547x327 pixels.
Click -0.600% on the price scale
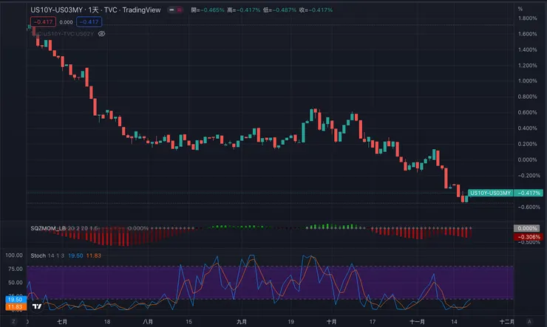(x=529, y=207)
